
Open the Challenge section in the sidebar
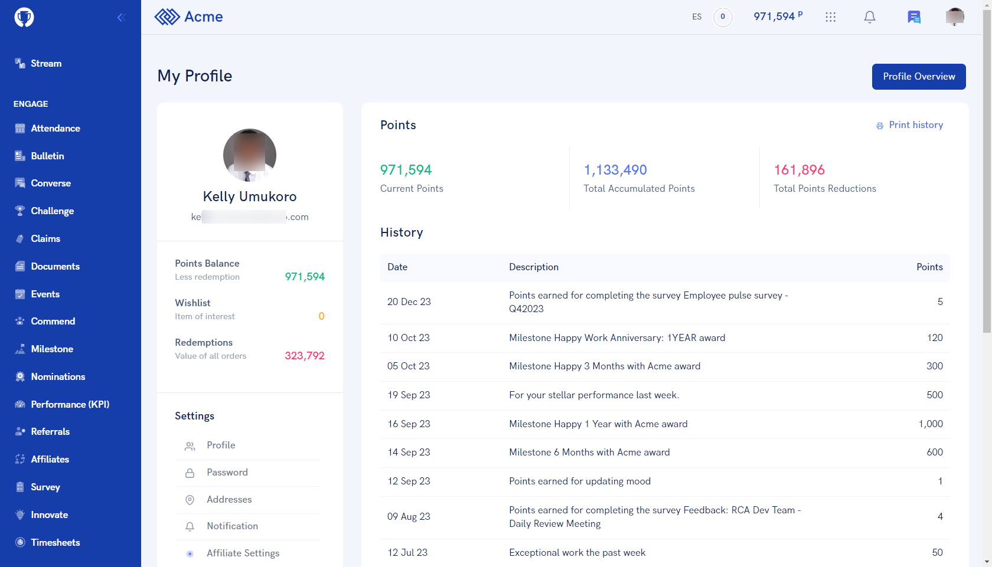click(x=52, y=211)
